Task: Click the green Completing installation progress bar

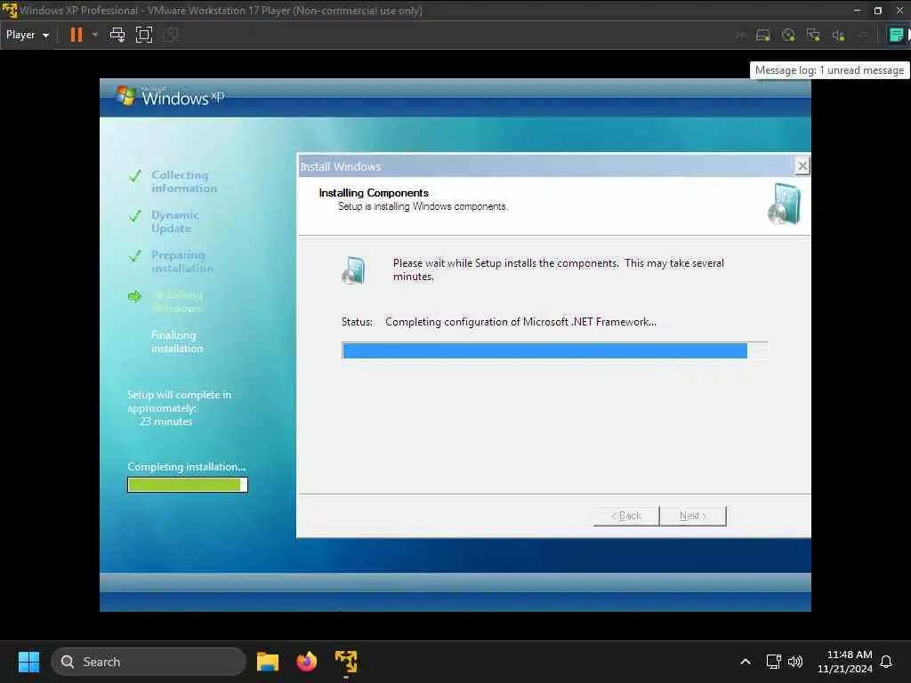Action: 188,485
